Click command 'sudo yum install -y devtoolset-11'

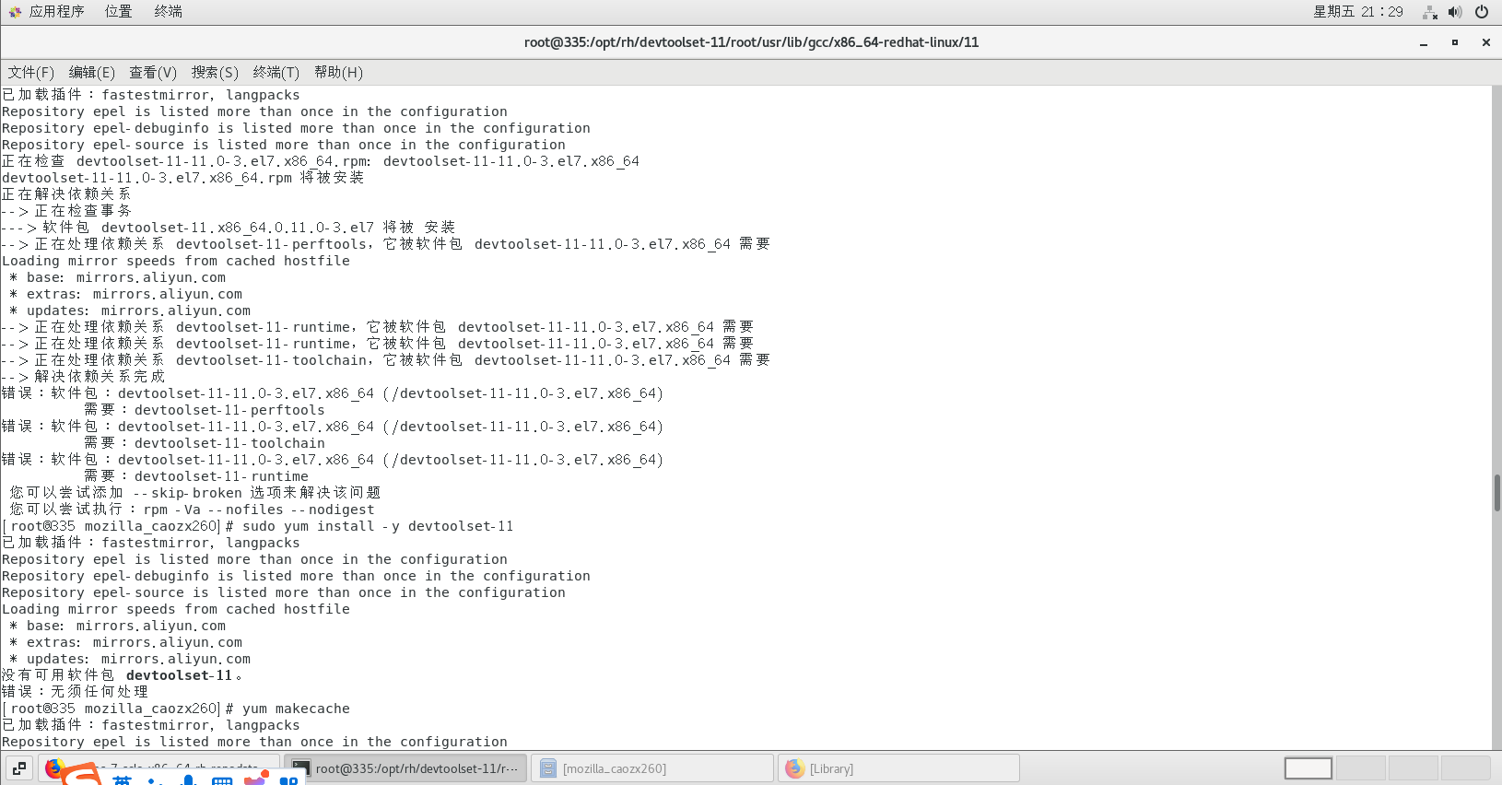pyautogui.click(x=378, y=526)
